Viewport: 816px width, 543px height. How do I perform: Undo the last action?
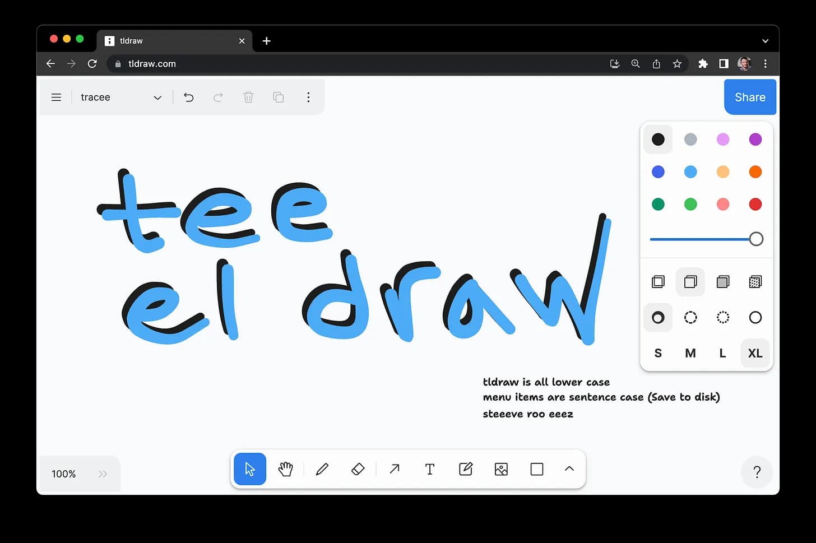[x=189, y=98]
